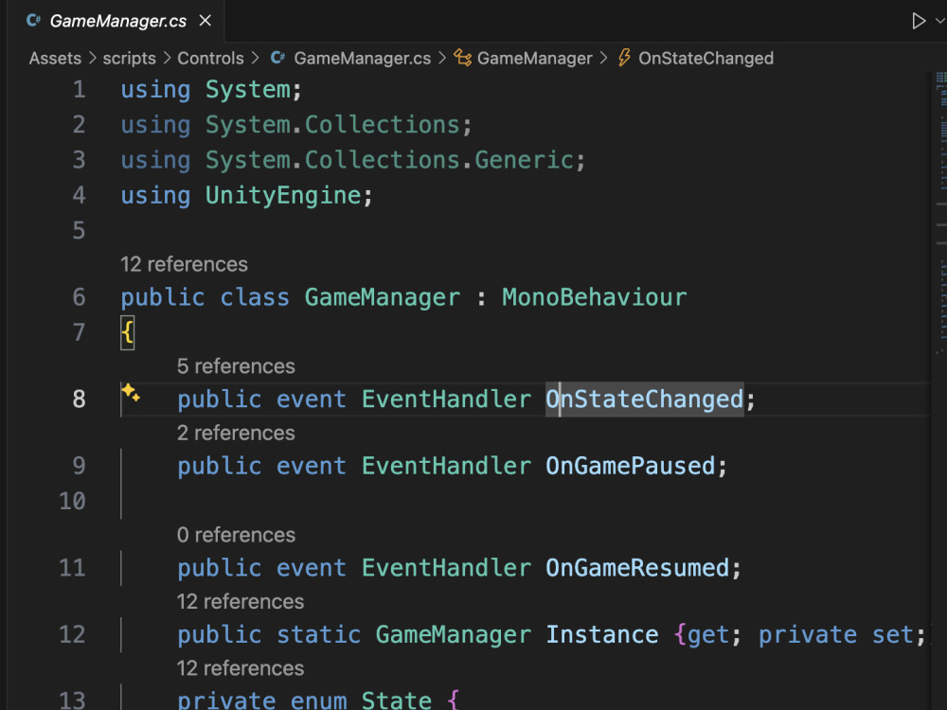Open the run options dropdown arrow

[x=939, y=21]
